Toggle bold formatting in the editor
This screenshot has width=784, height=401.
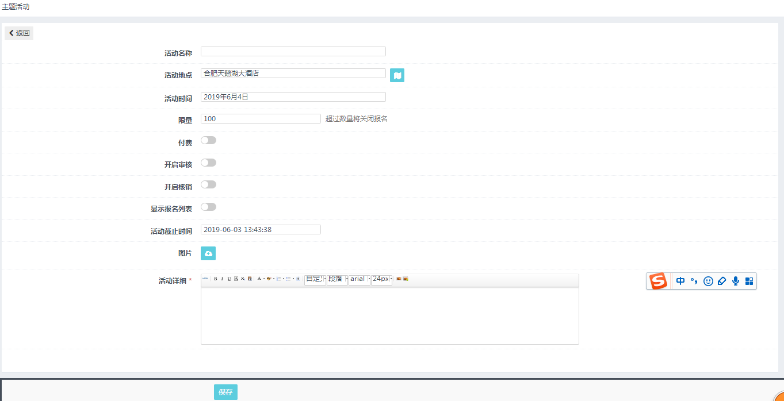tap(215, 279)
